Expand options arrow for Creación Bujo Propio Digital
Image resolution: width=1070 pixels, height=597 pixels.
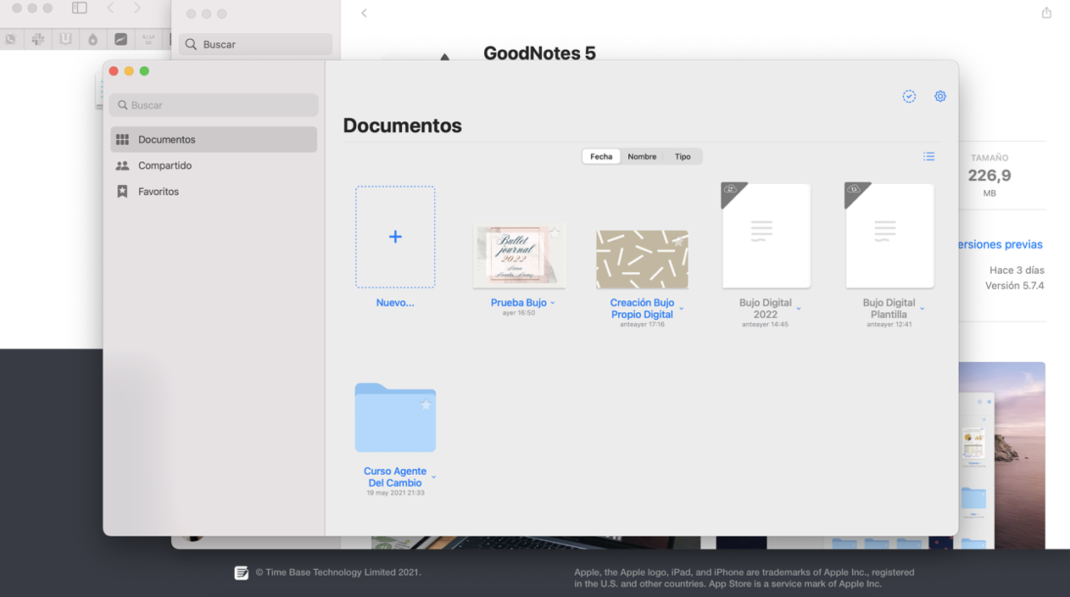click(x=681, y=309)
